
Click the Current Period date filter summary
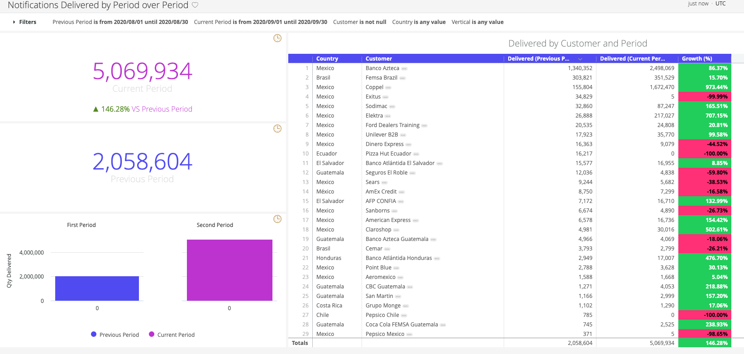point(261,22)
